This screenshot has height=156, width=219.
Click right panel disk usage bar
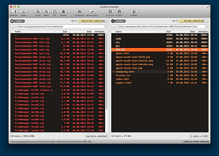pos(194,21)
